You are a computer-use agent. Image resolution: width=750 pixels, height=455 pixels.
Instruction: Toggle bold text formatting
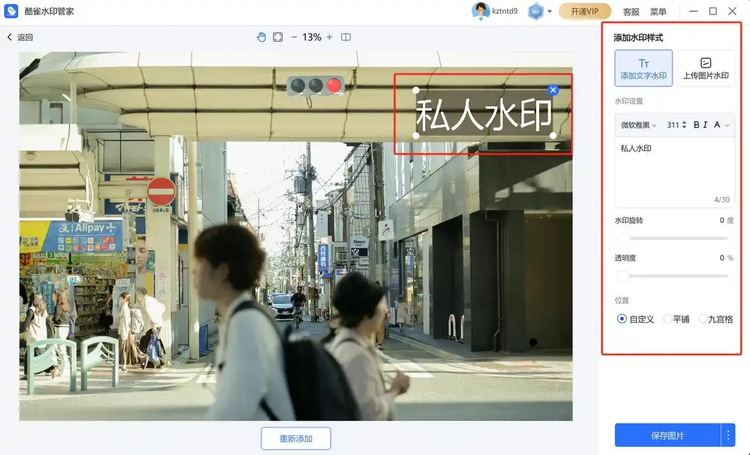click(696, 125)
